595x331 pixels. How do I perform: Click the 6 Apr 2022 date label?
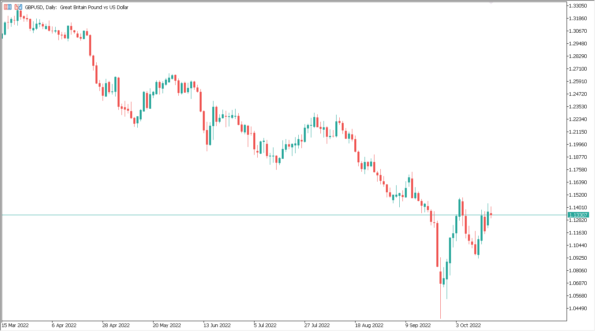64,325
